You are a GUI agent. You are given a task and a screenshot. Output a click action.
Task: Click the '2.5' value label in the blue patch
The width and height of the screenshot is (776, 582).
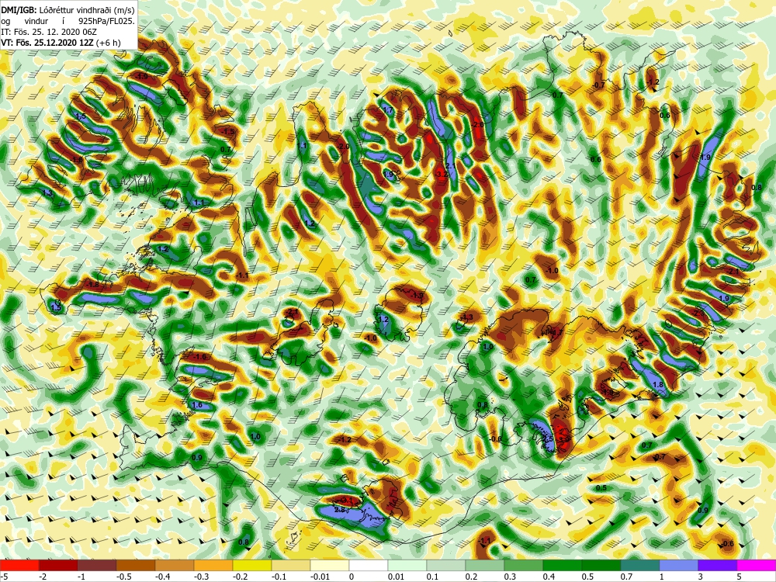(548, 439)
